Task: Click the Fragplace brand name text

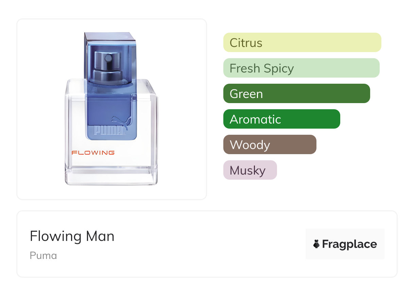Action: [x=349, y=244]
